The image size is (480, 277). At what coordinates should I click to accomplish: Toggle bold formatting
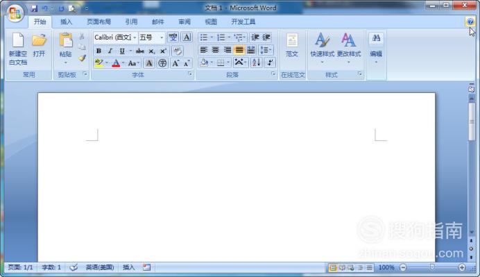pyautogui.click(x=99, y=51)
